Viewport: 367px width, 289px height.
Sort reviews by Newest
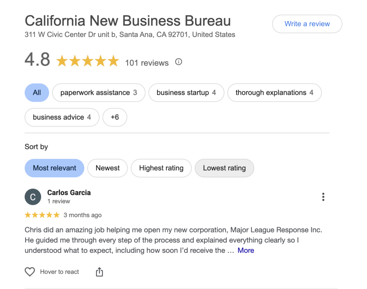[108, 168]
